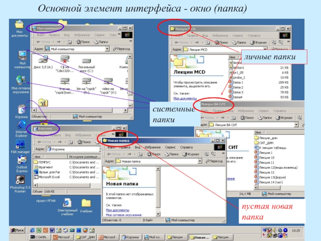Expand the toolbar overflow chevron in Мой компьютер
The height and width of the screenshot is (241, 321).
point(131,41)
